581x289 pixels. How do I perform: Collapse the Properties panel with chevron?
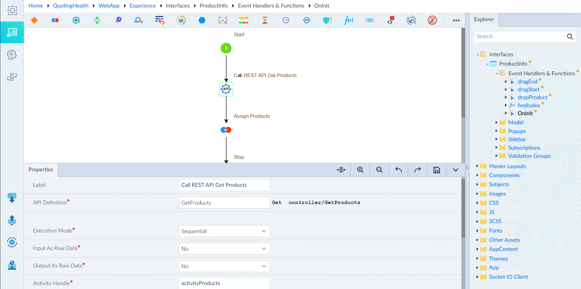455,170
